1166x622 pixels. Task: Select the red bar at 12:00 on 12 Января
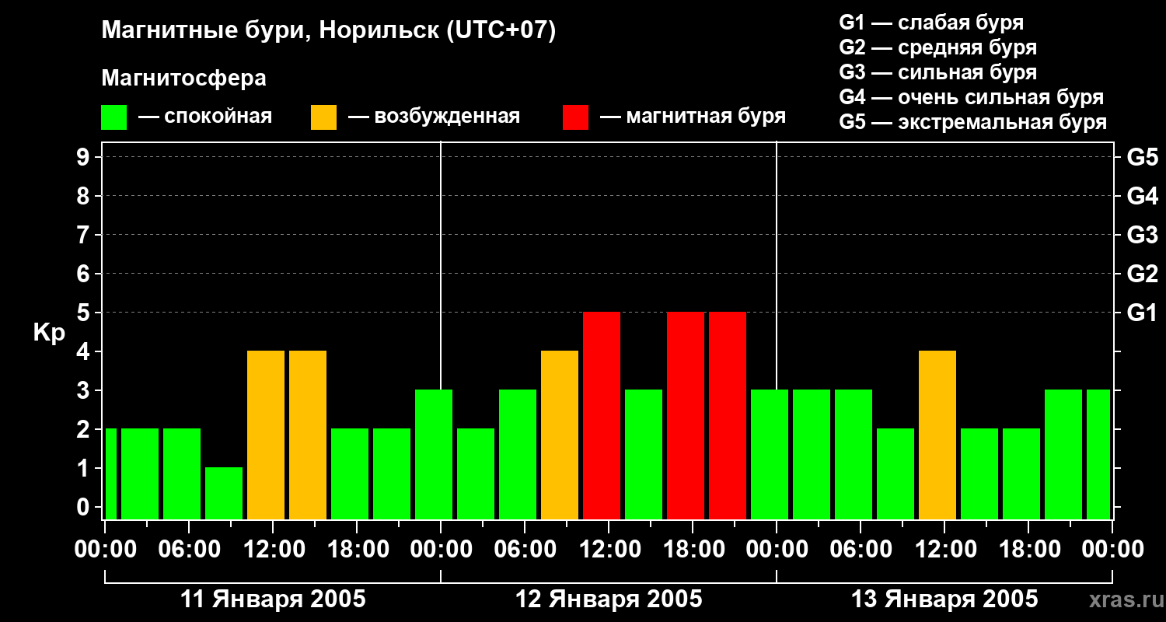coord(602,415)
